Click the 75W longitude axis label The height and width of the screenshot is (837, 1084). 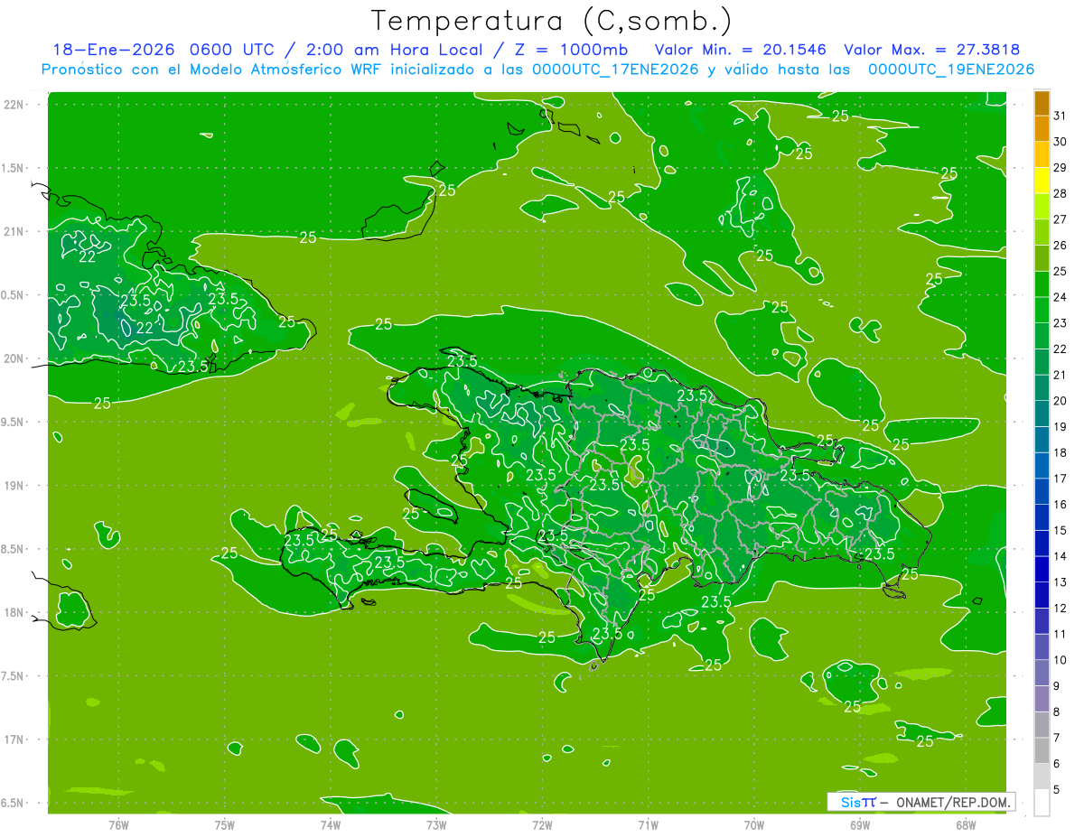(225, 825)
